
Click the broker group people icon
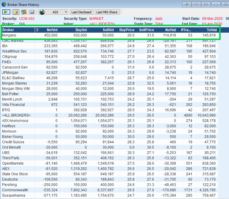click(x=24, y=12)
